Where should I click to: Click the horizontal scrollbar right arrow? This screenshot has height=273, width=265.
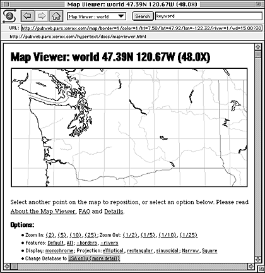point(250,266)
